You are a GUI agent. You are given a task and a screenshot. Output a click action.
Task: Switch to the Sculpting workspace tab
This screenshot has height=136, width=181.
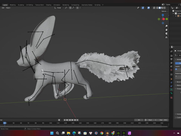pos(21,5)
